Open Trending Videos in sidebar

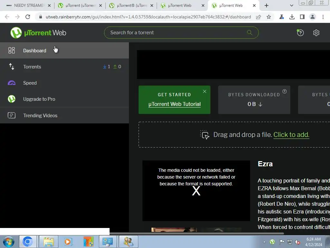click(64, 115)
